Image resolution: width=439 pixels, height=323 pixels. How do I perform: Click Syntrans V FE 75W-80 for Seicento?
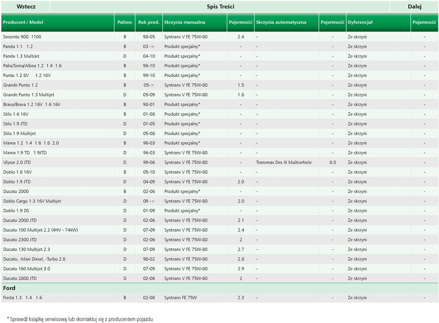tap(186, 37)
